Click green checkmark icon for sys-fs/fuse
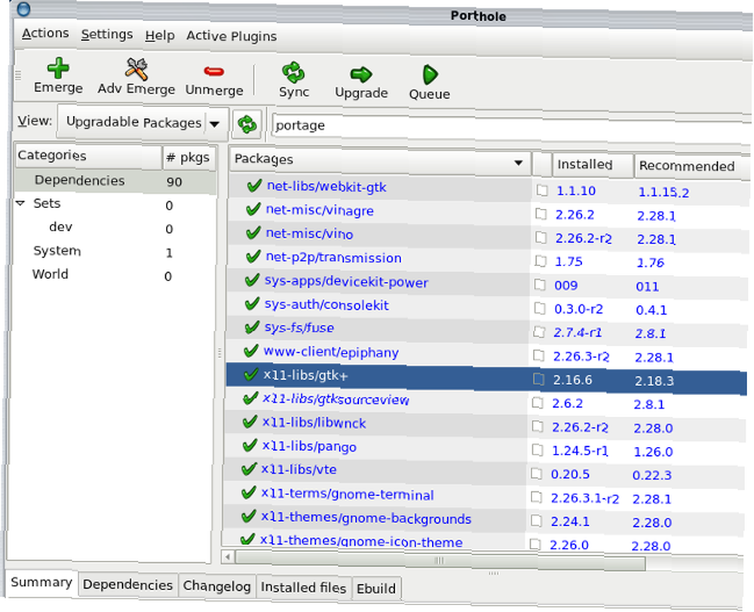The width and height of the screenshot is (754, 612). tap(252, 327)
